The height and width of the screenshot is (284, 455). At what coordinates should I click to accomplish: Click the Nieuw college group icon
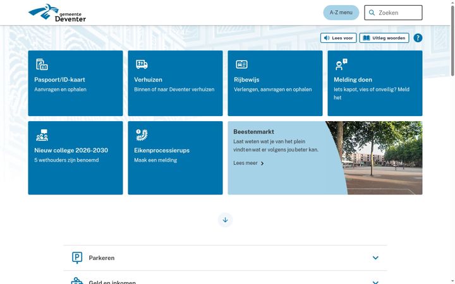click(x=42, y=135)
